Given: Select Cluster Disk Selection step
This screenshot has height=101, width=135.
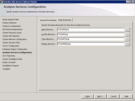Looking at the screenshot, I should coord(11,36).
